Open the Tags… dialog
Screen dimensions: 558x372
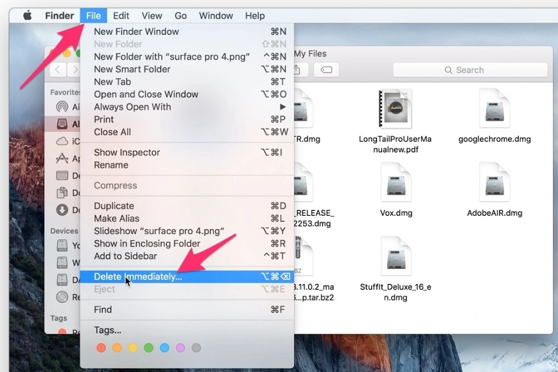(x=187, y=330)
